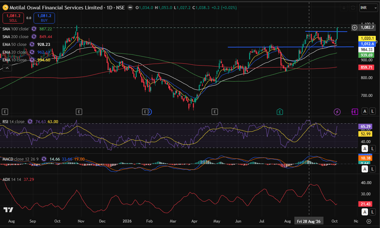The image size is (380, 228).
Task: Click the magenta upcoming earnings E icon
Action: pos(355,112)
